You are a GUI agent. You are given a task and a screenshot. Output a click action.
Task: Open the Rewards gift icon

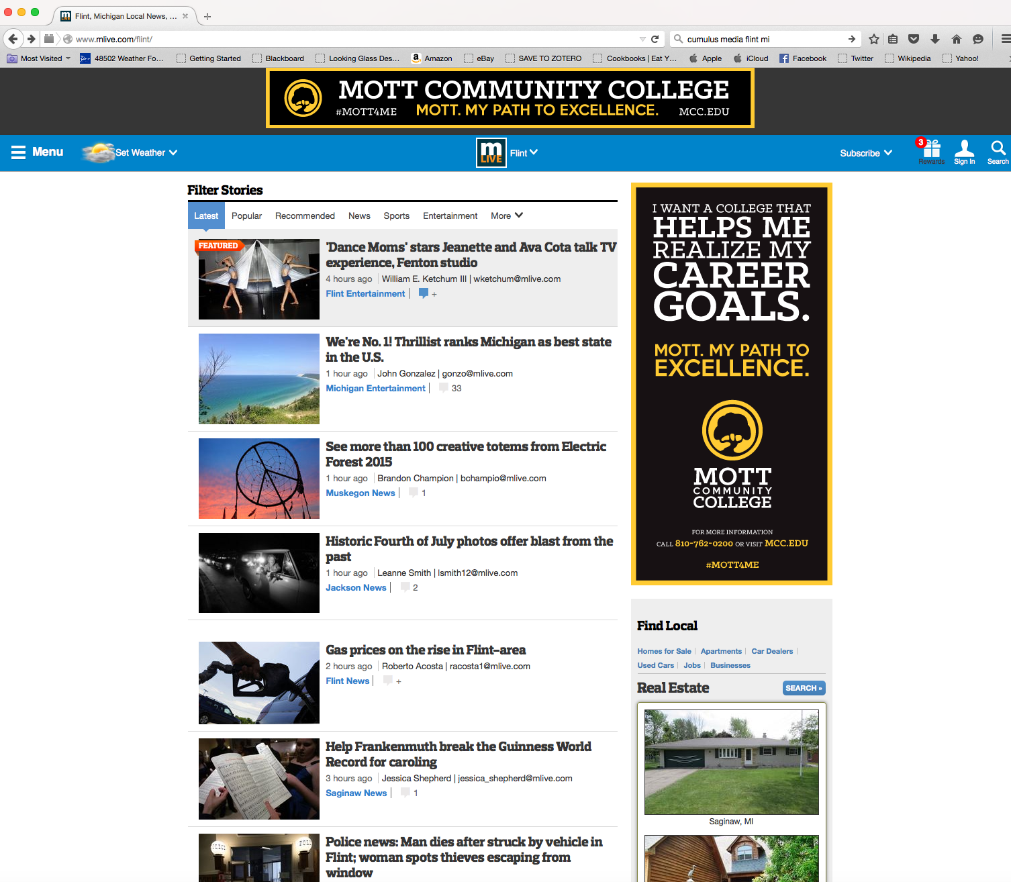[x=931, y=149]
